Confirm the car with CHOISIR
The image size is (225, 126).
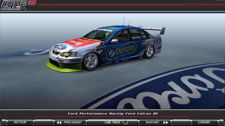(204, 122)
